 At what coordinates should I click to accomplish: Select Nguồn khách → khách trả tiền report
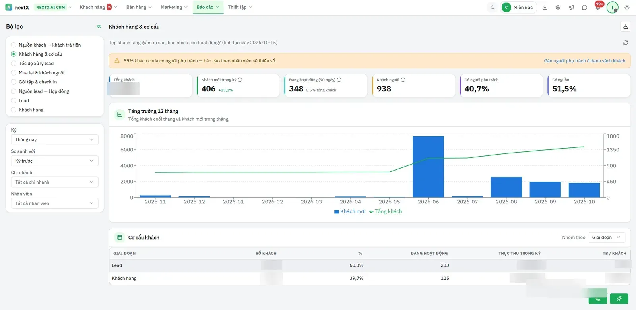point(46,45)
